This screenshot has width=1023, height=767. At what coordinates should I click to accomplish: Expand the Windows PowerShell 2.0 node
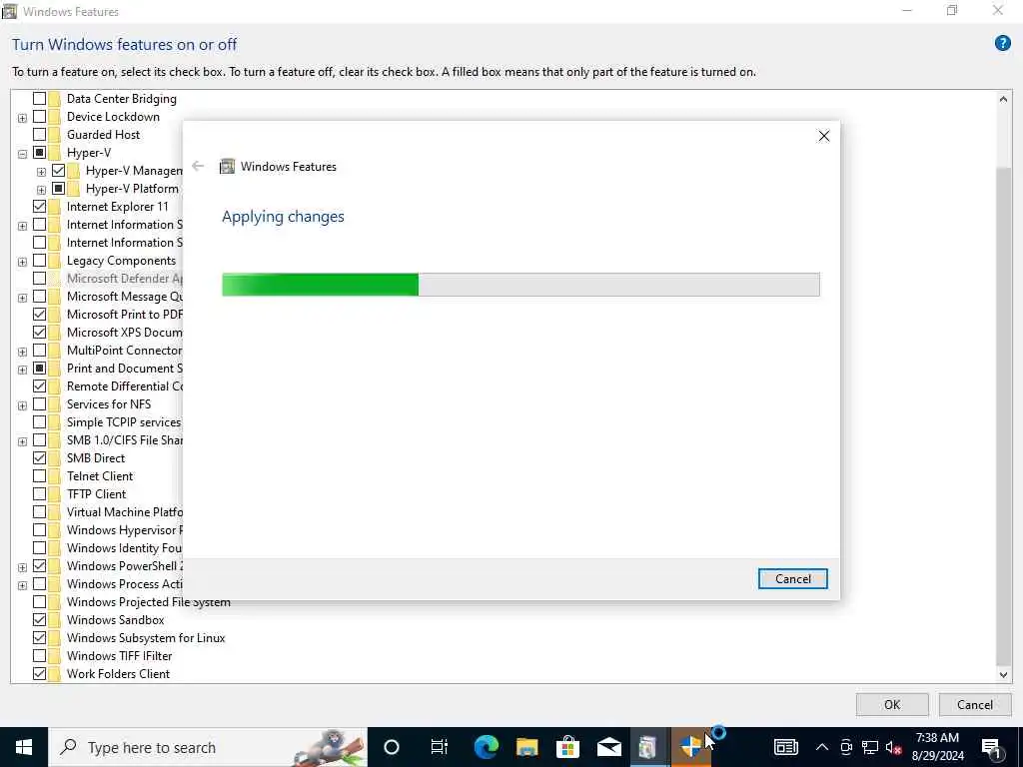click(22, 567)
